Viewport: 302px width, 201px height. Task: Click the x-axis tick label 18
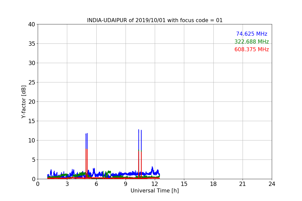point(213,184)
